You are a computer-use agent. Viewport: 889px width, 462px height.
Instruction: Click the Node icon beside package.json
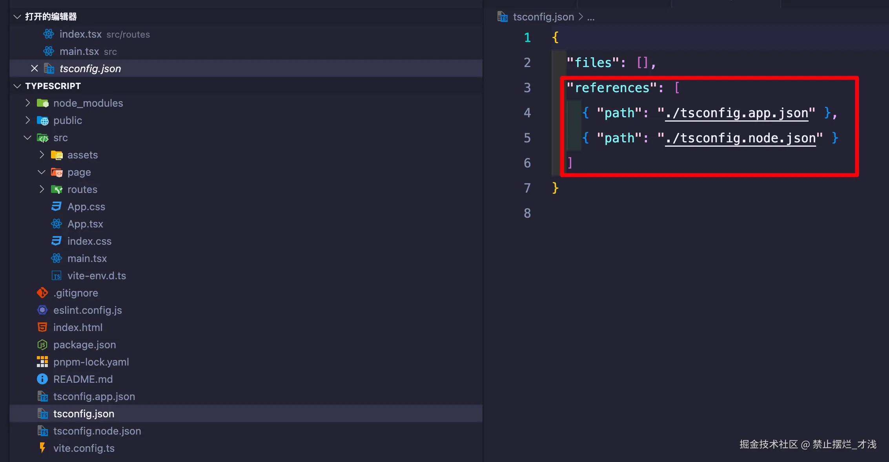[42, 345]
